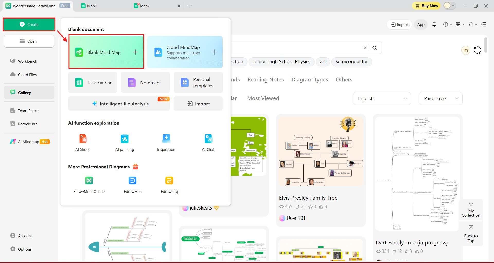Open My Collection

(471, 210)
